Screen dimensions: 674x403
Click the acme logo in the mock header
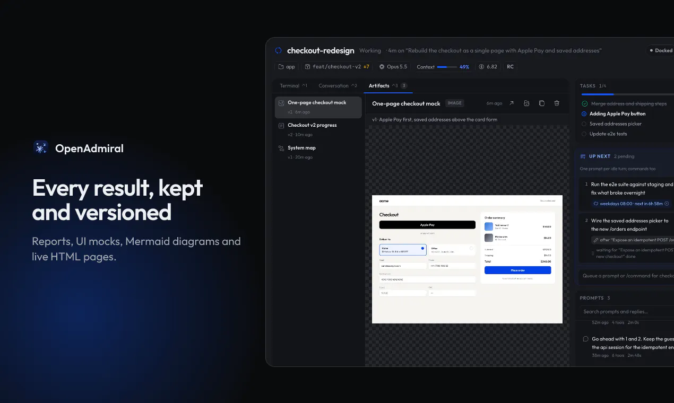tap(384, 201)
